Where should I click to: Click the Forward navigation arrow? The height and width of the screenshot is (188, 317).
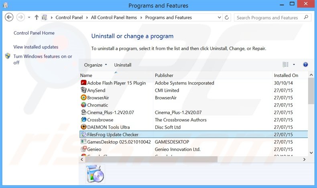[x=20, y=17]
